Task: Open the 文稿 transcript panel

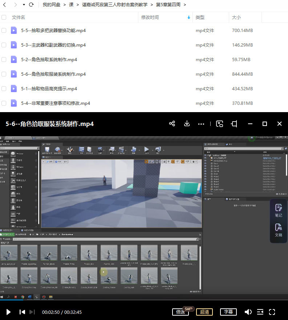Action: (x=279, y=230)
